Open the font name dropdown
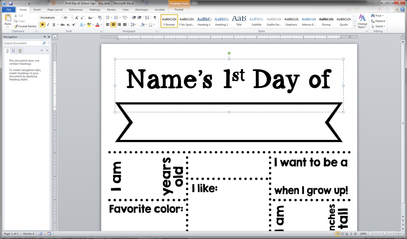The image size is (407, 239). [62, 18]
